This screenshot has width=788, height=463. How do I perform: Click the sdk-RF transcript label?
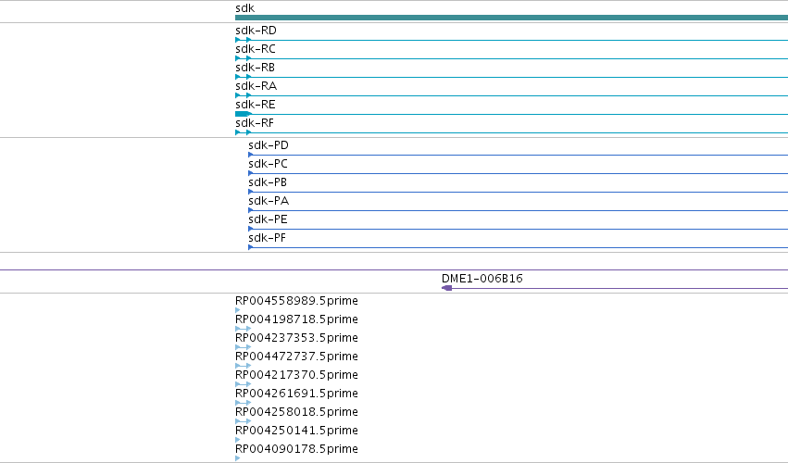[255, 123]
